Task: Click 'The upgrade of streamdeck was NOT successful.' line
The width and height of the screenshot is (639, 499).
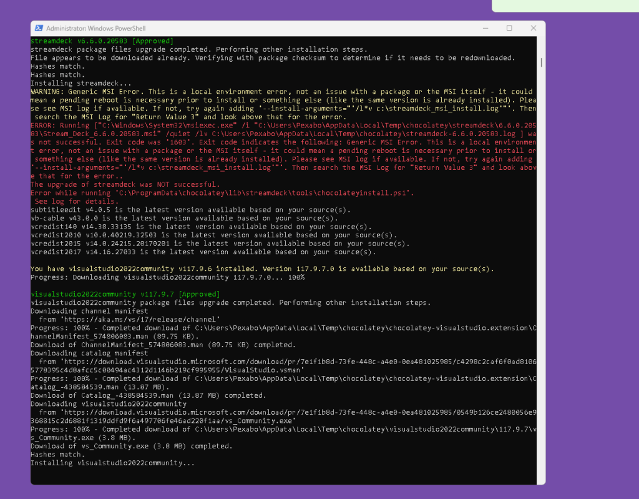Action: [x=125, y=184]
